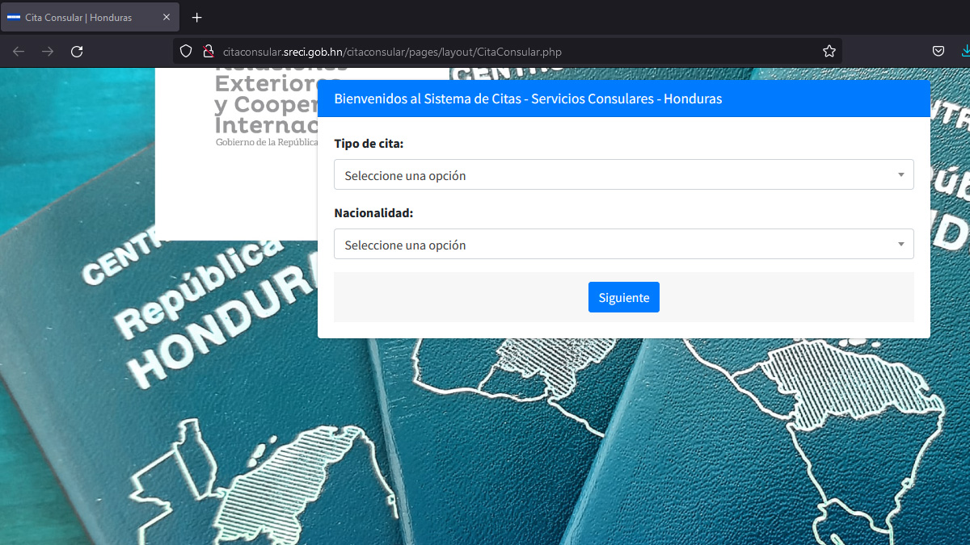Image resolution: width=970 pixels, height=545 pixels.
Task: Click the downloads arrow icon
Action: click(x=965, y=50)
